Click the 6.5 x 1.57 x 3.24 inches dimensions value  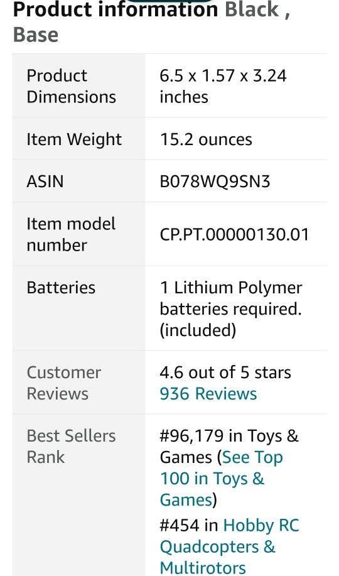click(x=223, y=86)
